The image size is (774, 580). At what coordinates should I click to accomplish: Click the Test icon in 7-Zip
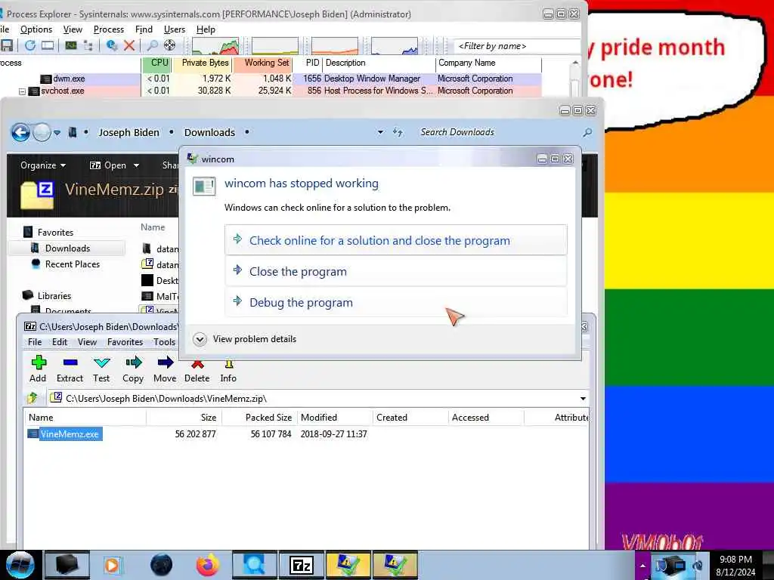point(102,363)
